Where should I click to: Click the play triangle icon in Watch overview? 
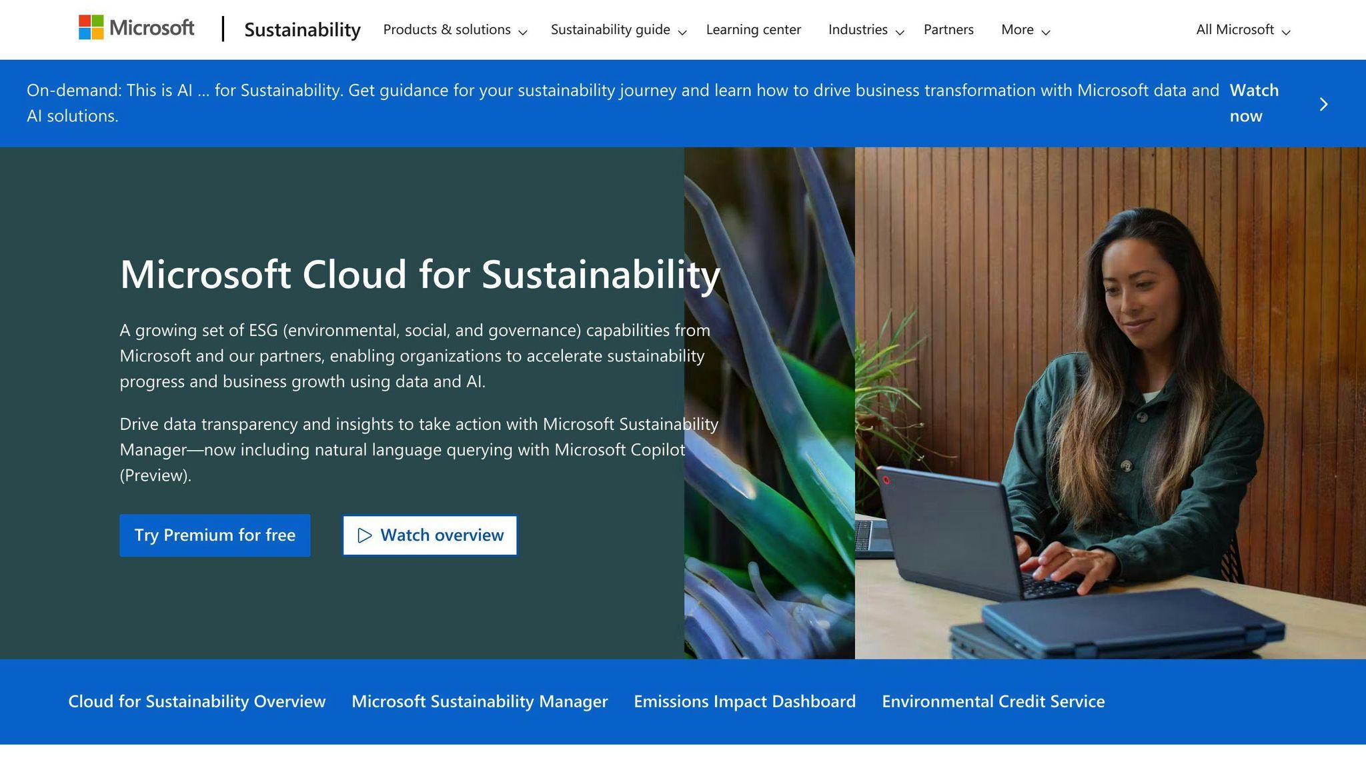pyautogui.click(x=364, y=535)
